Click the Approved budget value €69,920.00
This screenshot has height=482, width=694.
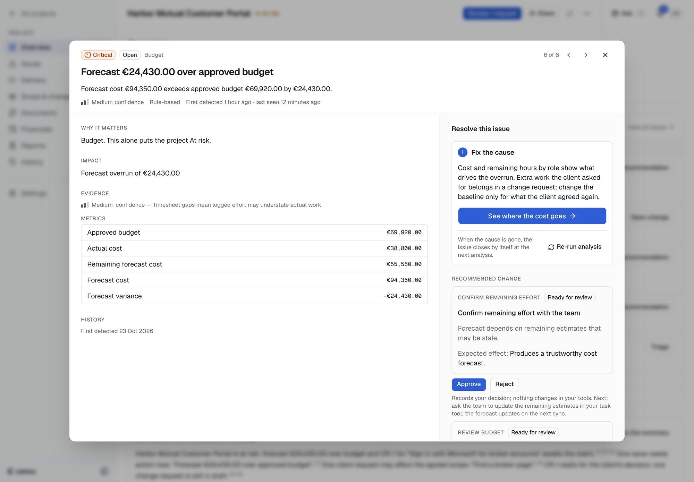pyautogui.click(x=404, y=232)
